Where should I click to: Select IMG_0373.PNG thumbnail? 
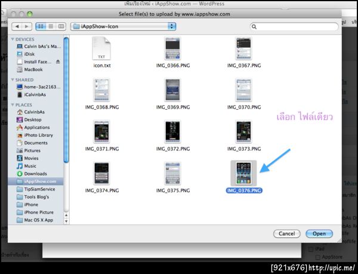pos(243,132)
